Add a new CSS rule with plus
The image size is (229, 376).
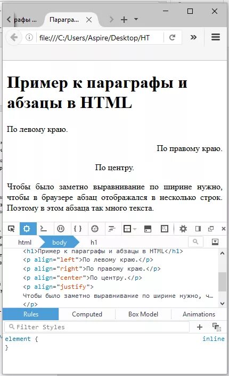click(x=200, y=327)
